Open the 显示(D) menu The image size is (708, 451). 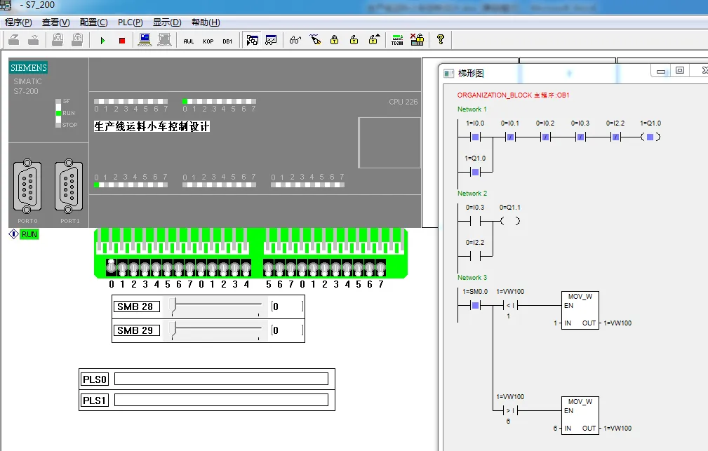pos(167,22)
